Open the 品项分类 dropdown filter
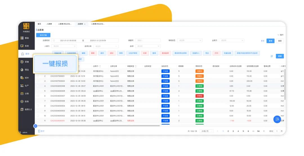This screenshot has width=304, height=156. click(x=106, y=46)
